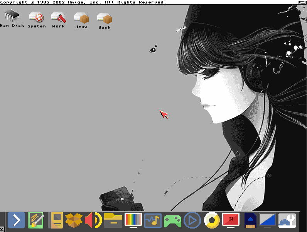Select the Bank drive icon
This screenshot has height=232, width=307.
click(105, 21)
